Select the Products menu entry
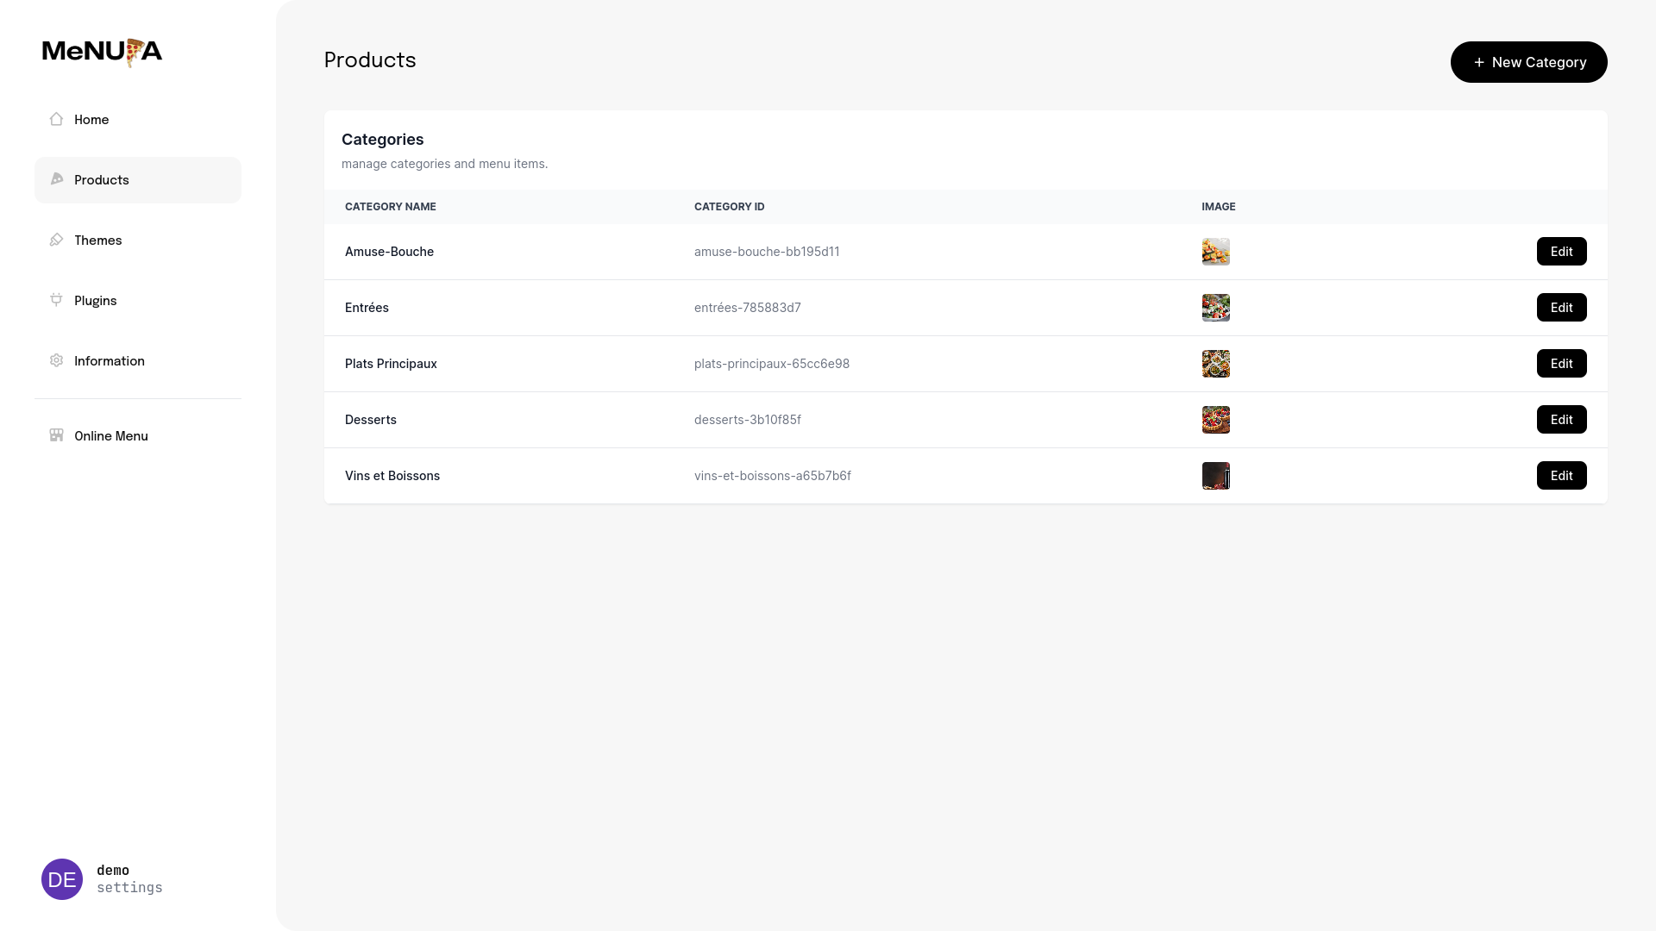The height and width of the screenshot is (931, 1656). coord(102,179)
